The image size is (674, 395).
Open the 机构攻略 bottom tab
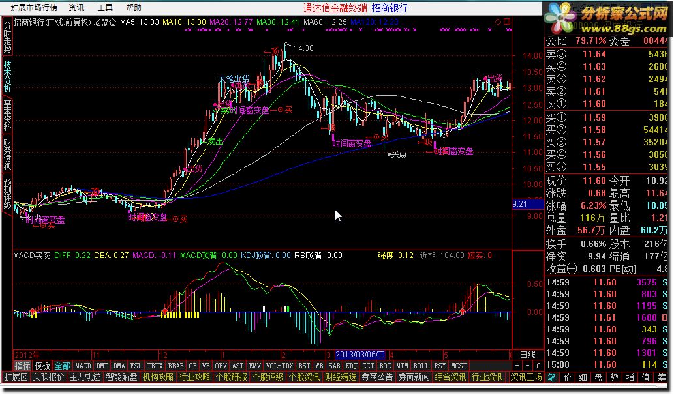click(158, 377)
